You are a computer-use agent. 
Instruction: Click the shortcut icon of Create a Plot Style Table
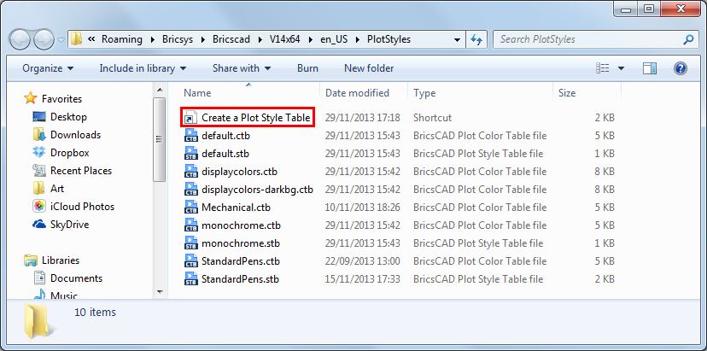(x=191, y=118)
